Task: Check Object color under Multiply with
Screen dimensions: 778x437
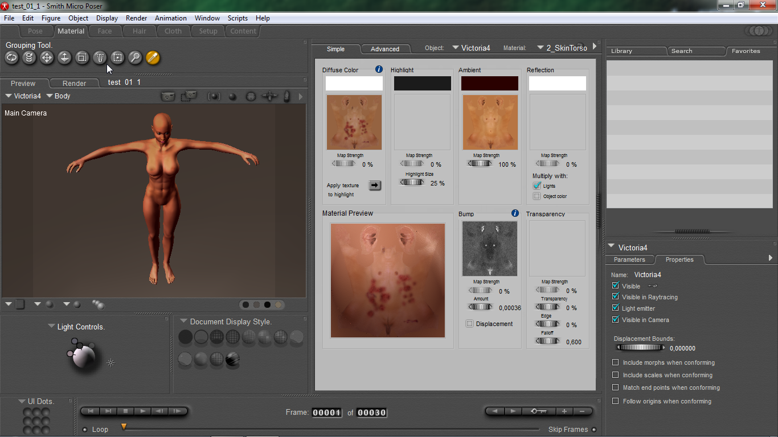Action: [537, 196]
